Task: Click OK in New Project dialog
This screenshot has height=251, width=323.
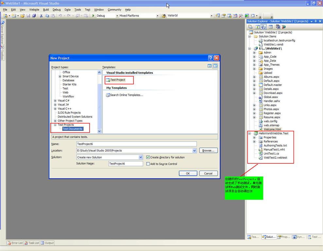Action: coord(188,173)
